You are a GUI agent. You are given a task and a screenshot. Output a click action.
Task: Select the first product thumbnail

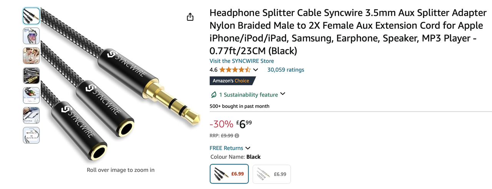31,16
